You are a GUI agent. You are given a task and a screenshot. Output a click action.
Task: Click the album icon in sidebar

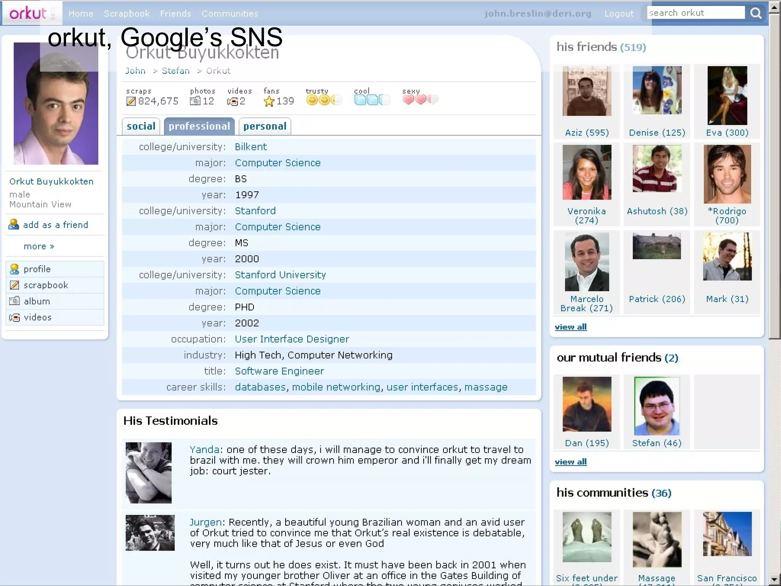click(x=14, y=301)
